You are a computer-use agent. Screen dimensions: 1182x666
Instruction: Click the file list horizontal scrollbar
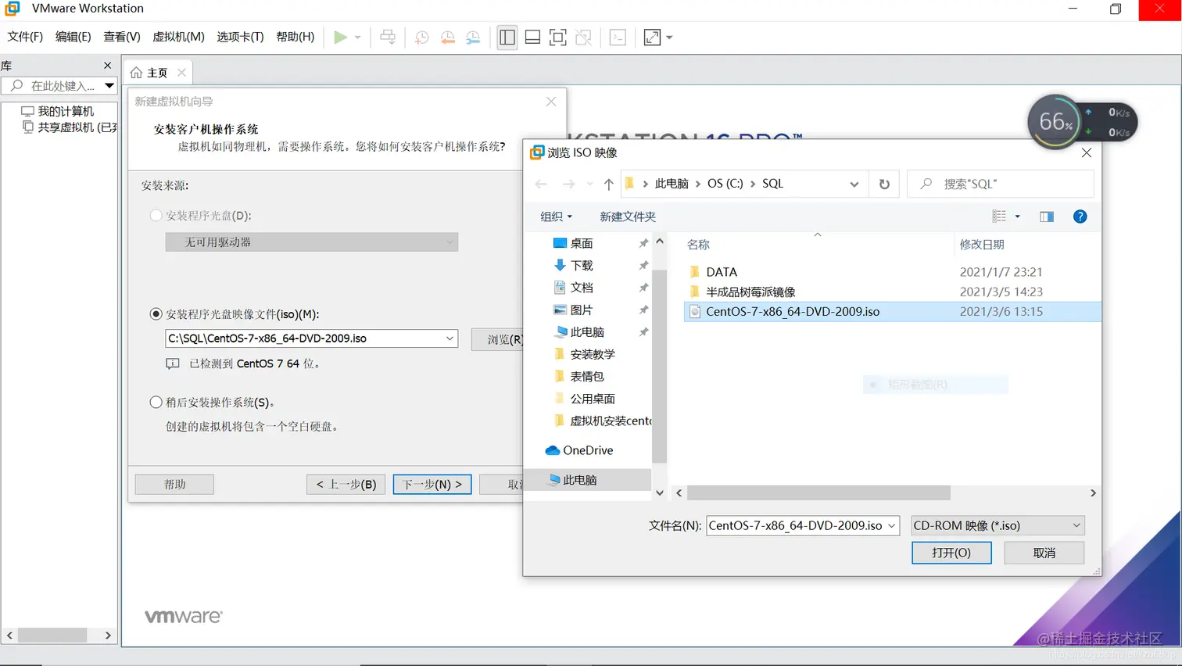[818, 493]
